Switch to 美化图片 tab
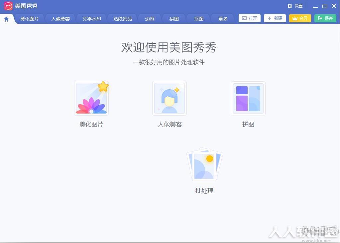The height and width of the screenshot is (243, 340). [30, 19]
